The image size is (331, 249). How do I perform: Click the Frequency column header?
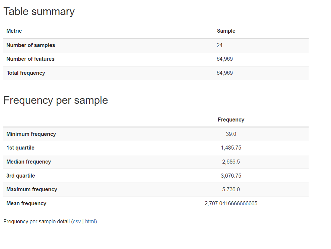[231, 120]
